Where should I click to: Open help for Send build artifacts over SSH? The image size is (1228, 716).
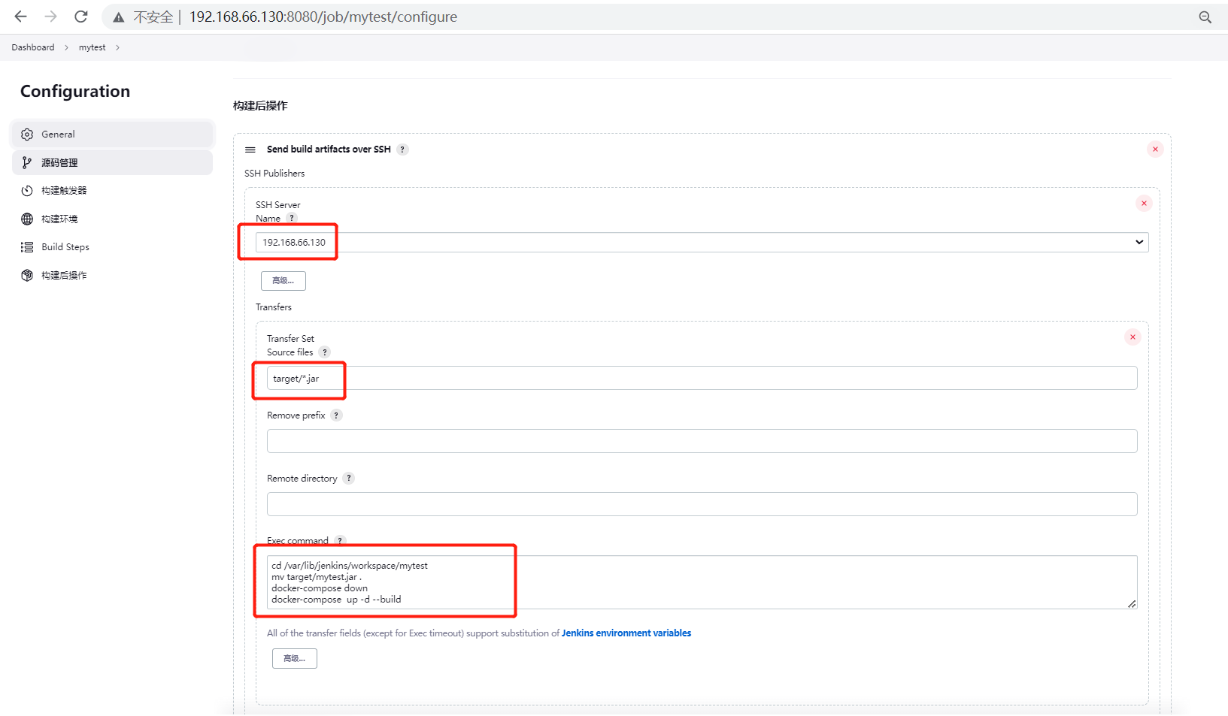[403, 149]
